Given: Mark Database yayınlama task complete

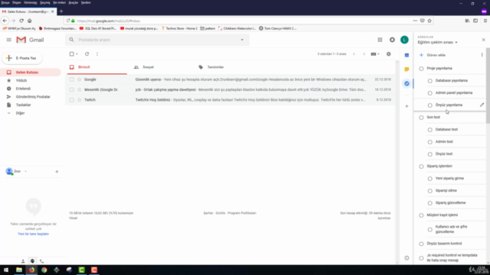Looking at the screenshot, I should point(430,81).
